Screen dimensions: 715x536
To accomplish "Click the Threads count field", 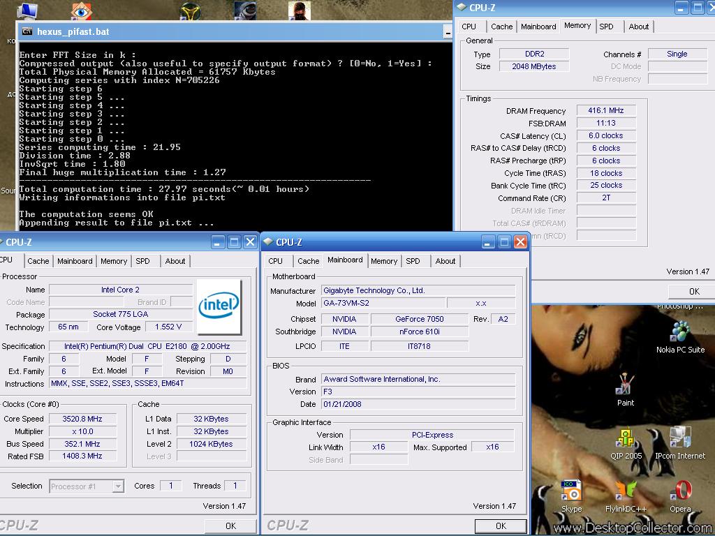I will (235, 486).
